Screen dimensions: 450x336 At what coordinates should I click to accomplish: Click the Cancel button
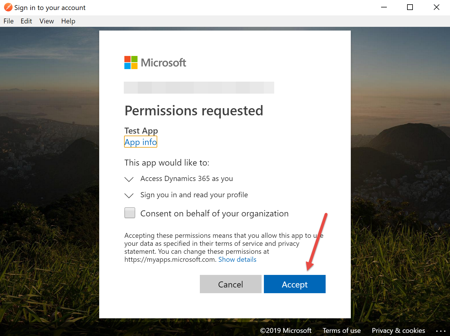pos(230,284)
